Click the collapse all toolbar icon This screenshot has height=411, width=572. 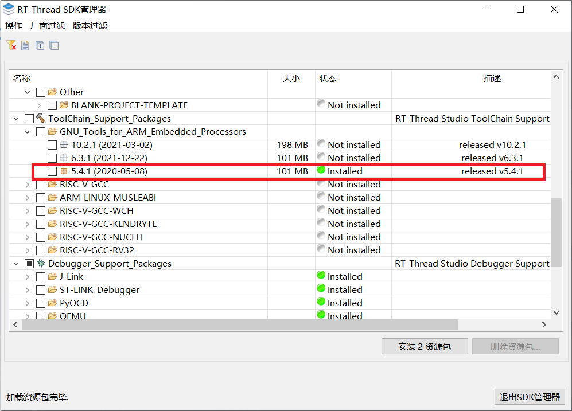coord(55,45)
